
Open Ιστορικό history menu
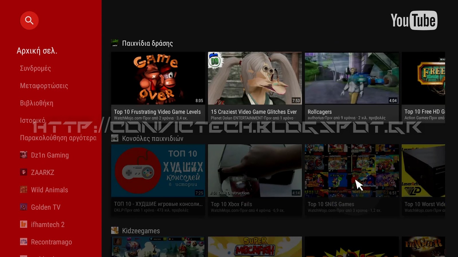[33, 121]
